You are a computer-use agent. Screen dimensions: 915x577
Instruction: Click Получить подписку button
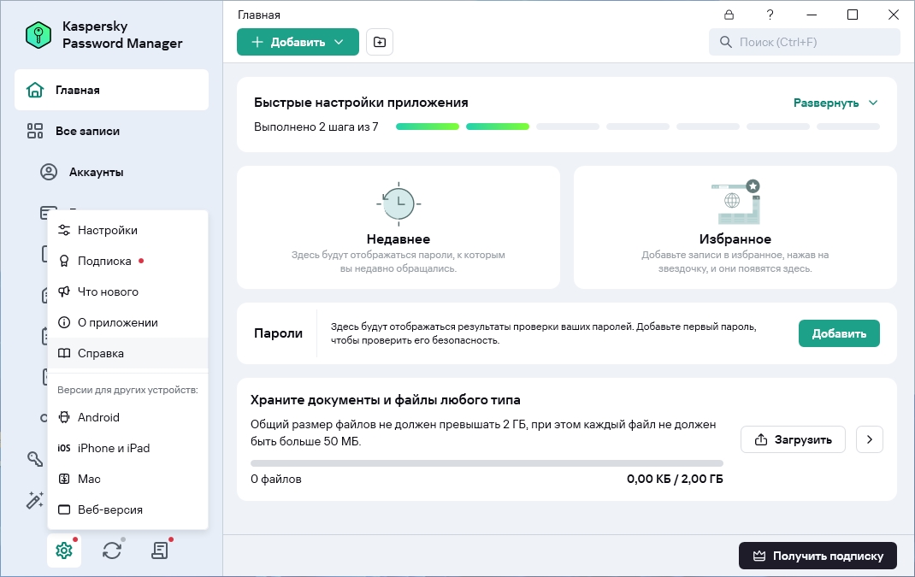point(818,556)
